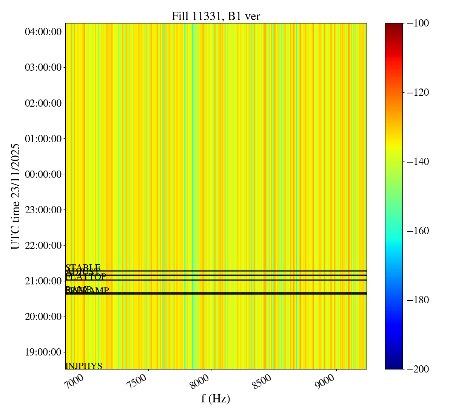Select the "UTC time 23/11/2025" y-axis label
Screen dimensions: 453x416
[15, 196]
